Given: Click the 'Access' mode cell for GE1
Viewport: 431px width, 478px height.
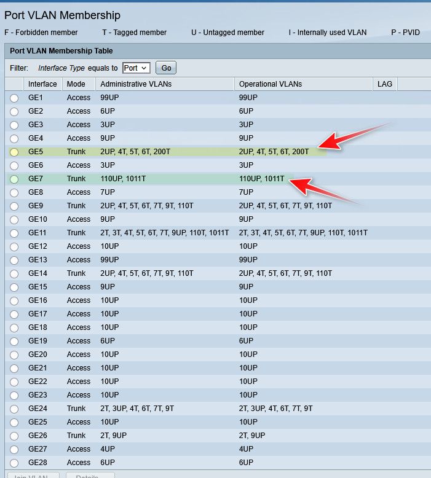Looking at the screenshot, I should tap(79, 98).
